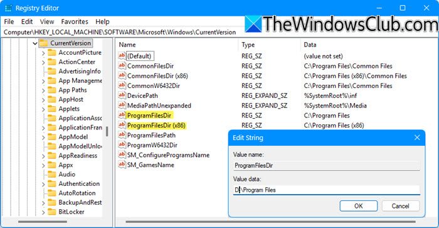Expand the AccountPicture key
The width and height of the screenshot is (439, 228).
coord(43,53)
